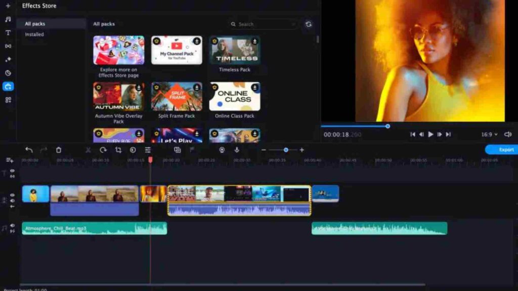The height and width of the screenshot is (291, 518).
Task: Select the Installed category
Action: [x=34, y=34]
